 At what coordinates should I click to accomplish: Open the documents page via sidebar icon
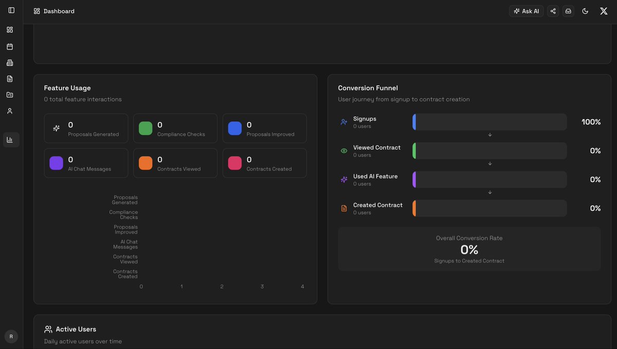click(9, 78)
